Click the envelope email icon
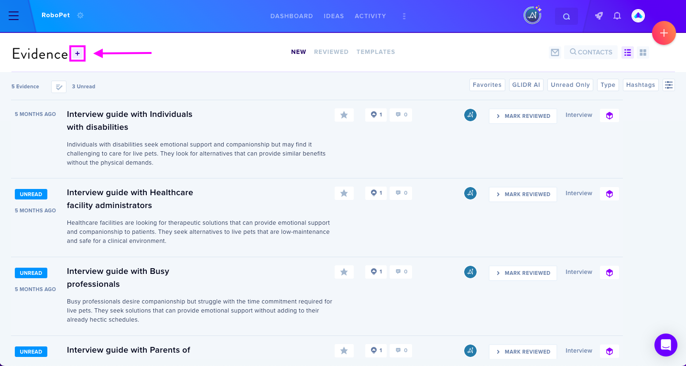Viewport: 686px width, 366px height. pos(555,52)
